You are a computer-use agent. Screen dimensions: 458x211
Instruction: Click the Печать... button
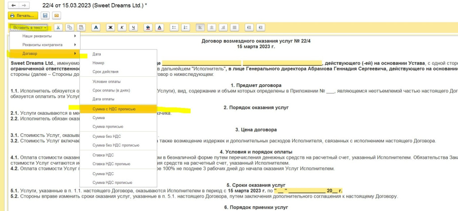click(23, 16)
